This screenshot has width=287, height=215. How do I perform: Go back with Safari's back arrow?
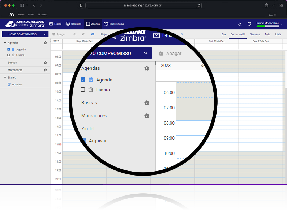pyautogui.click(x=34, y=5)
